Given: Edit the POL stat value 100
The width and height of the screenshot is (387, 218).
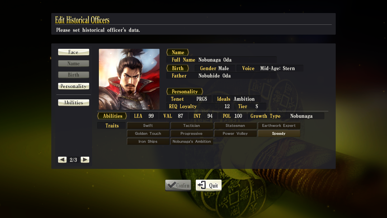Looking at the screenshot, I should coord(239,116).
